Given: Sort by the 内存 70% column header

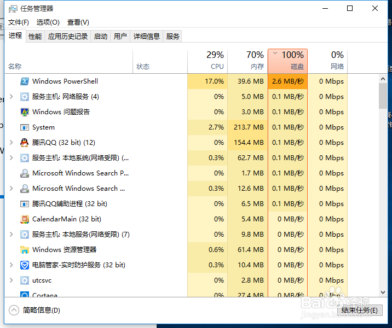Looking at the screenshot, I should (247, 61).
